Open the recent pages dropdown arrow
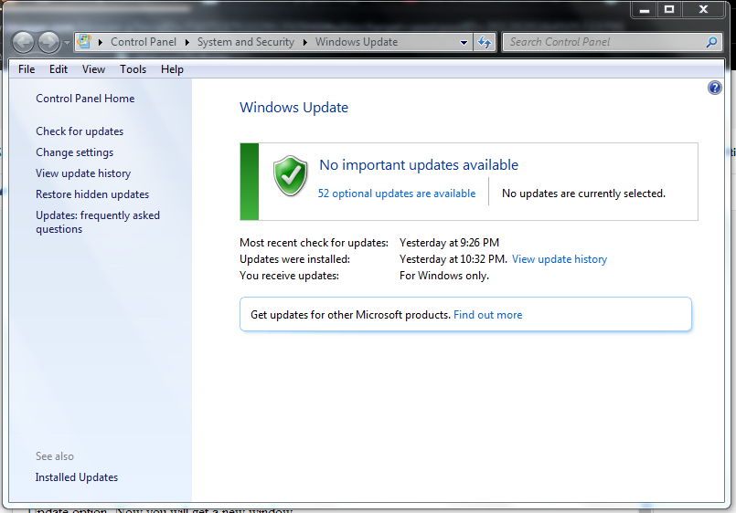Image resolution: width=736 pixels, height=513 pixels. [67, 43]
